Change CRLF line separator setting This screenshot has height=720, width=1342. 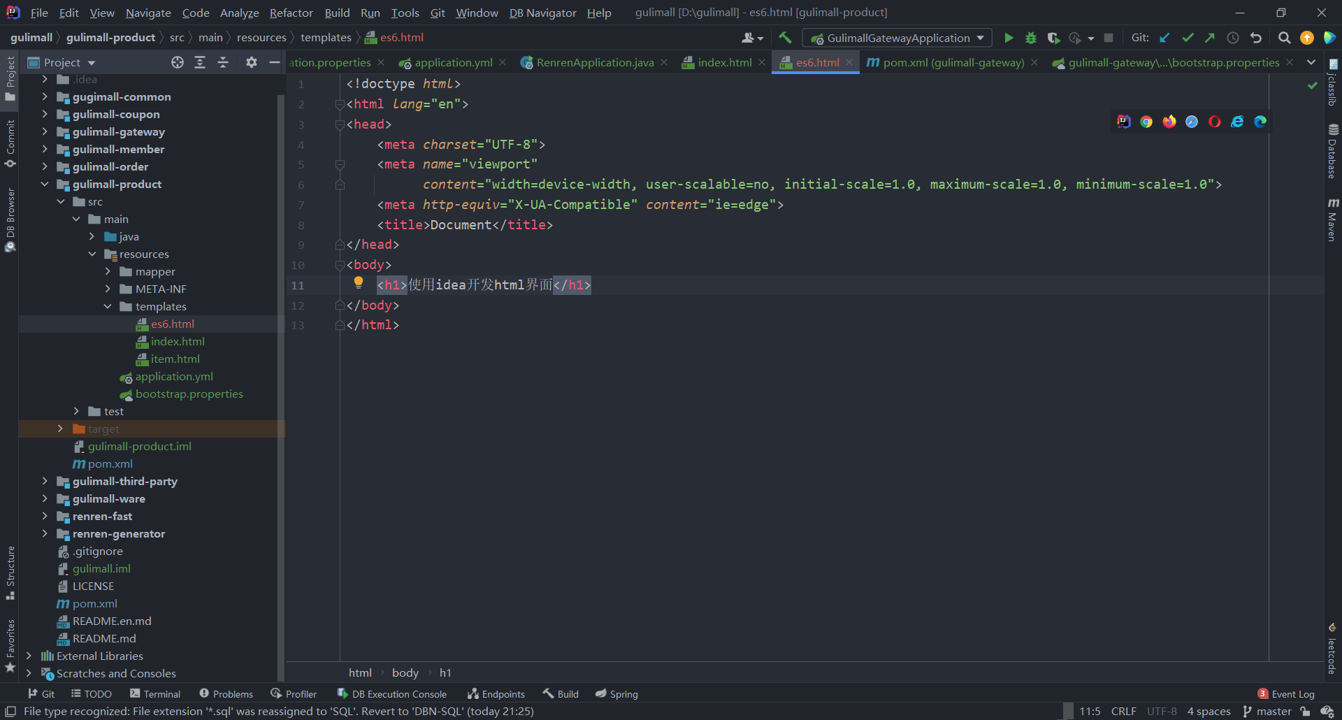(x=1124, y=712)
